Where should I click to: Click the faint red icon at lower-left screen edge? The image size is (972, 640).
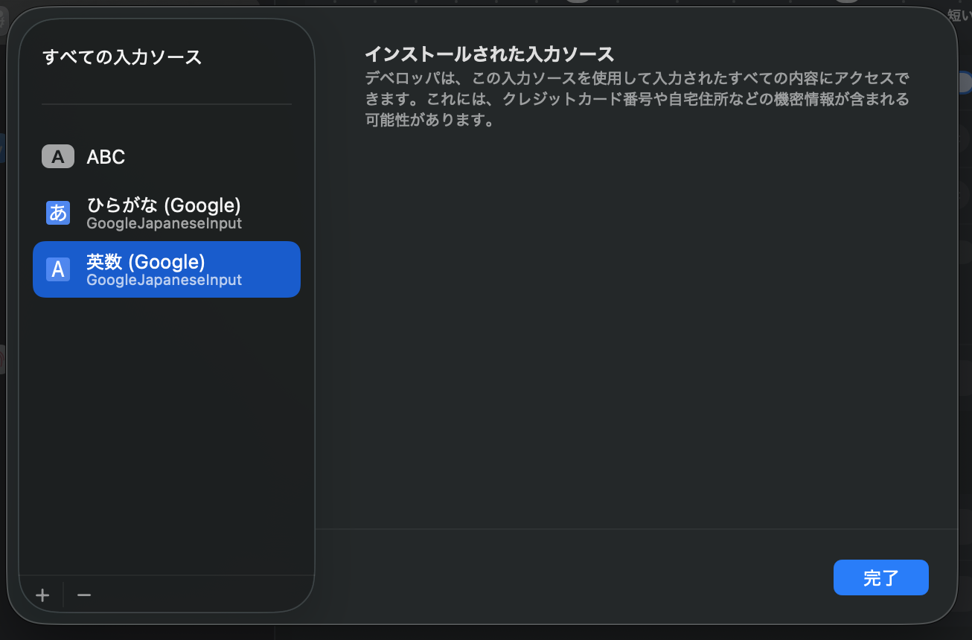pyautogui.click(x=2, y=360)
